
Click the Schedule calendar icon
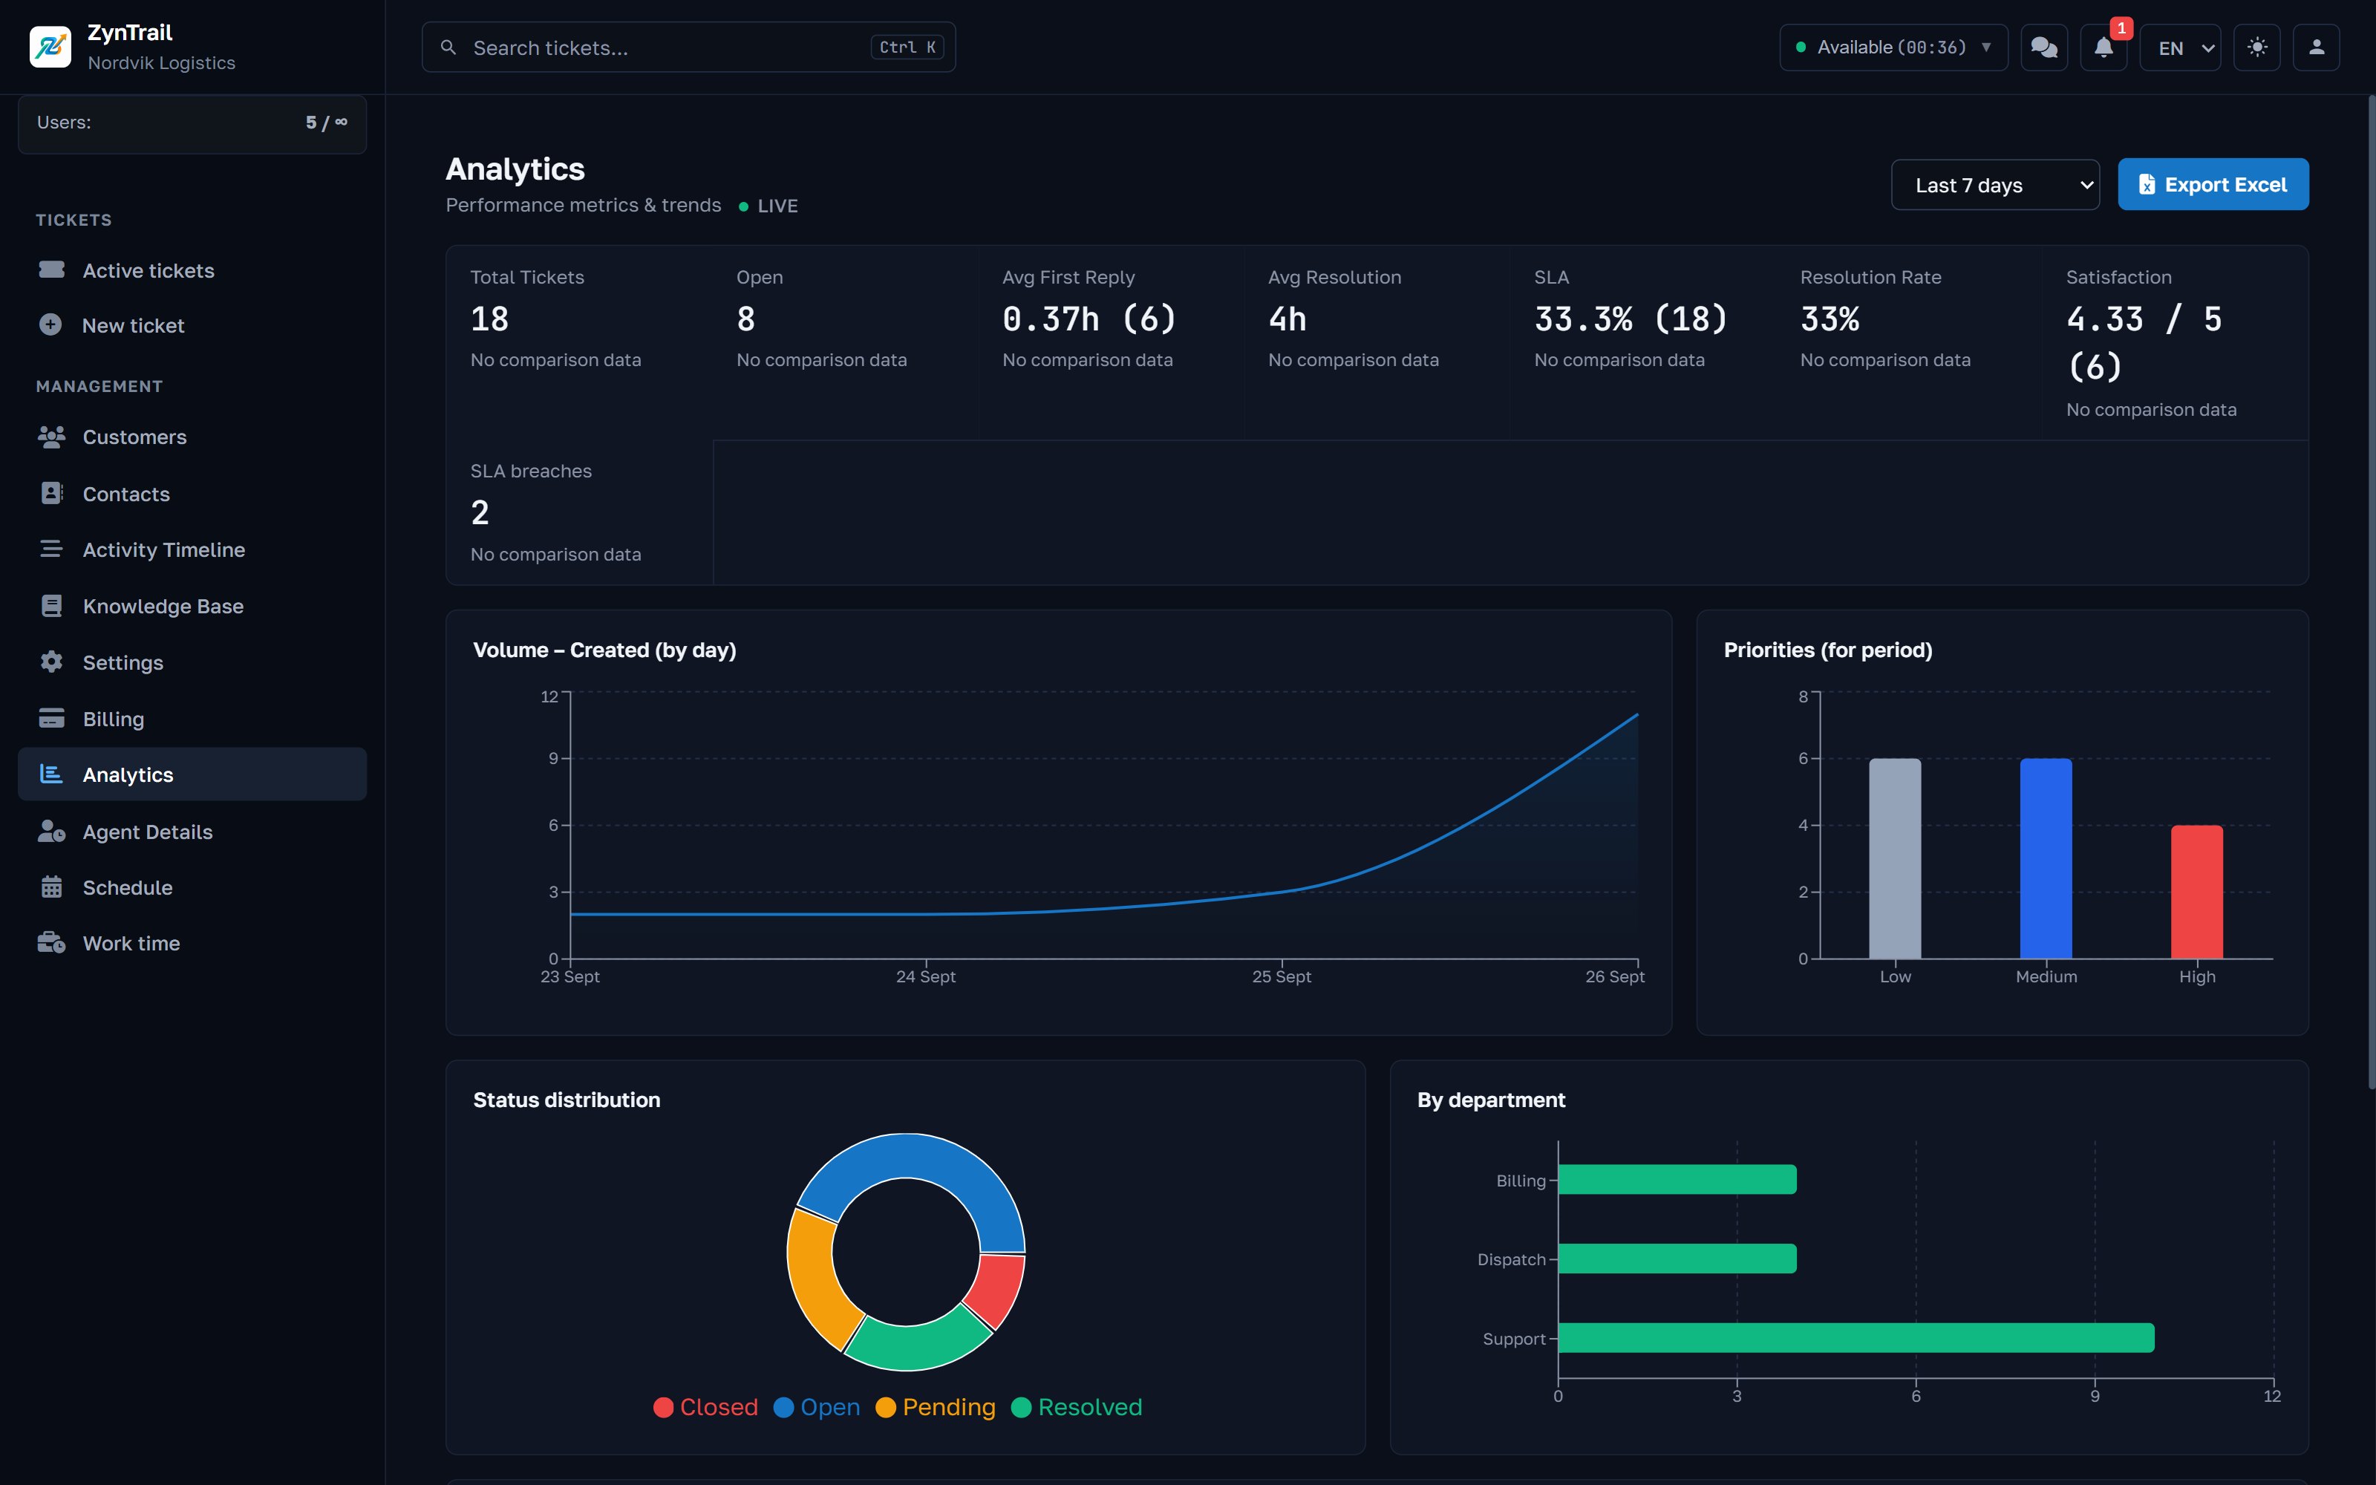51,887
